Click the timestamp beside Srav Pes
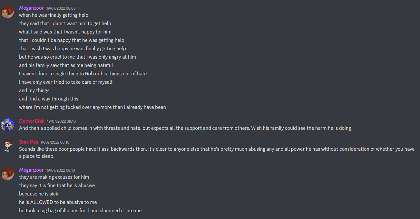Image resolution: width=420 pixels, height=219 pixels. (x=55, y=142)
